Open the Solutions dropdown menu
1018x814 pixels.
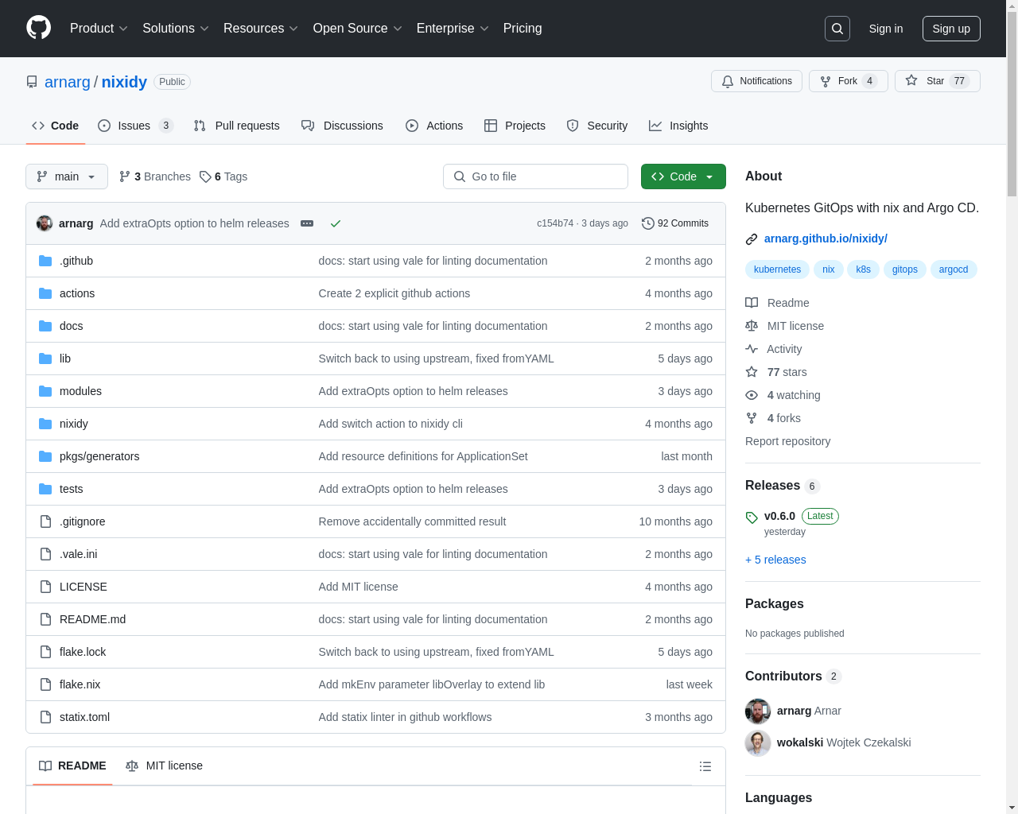176,29
